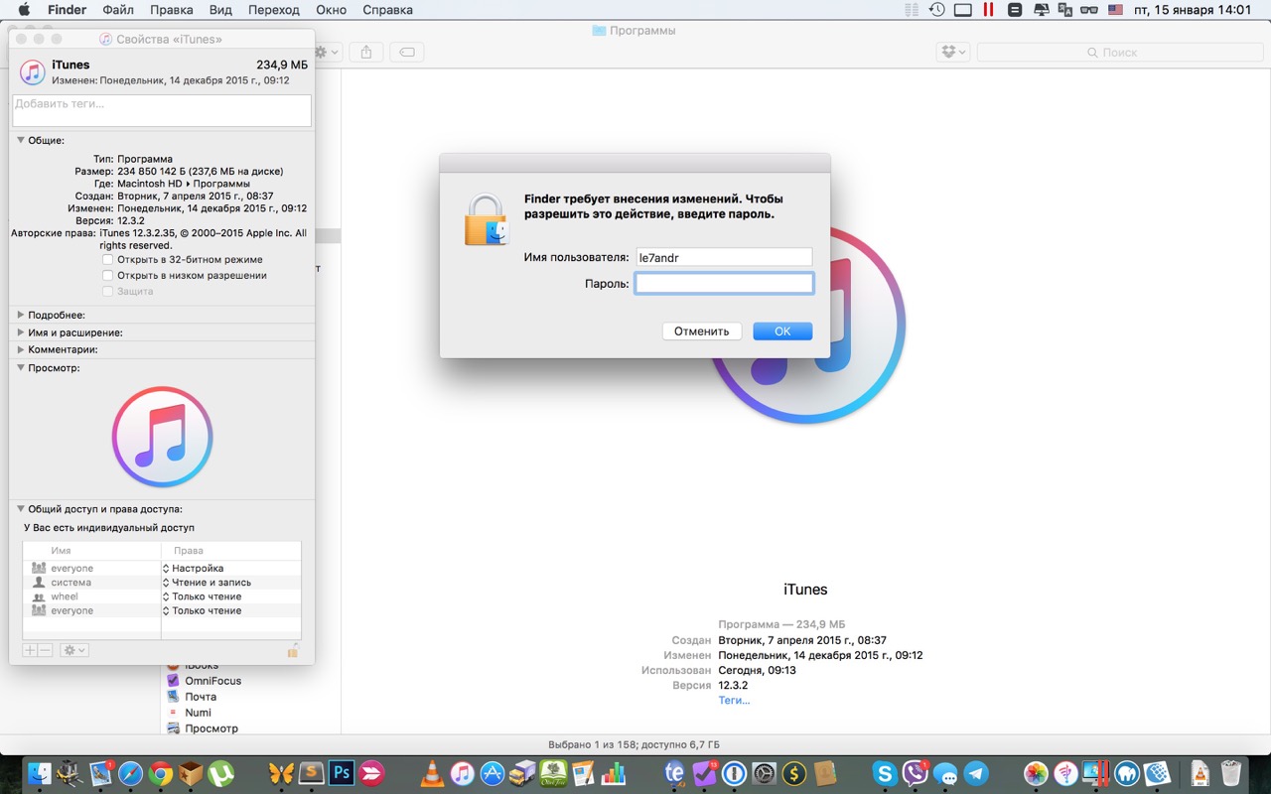
Task: Open the Окно menu
Action: (x=331, y=10)
